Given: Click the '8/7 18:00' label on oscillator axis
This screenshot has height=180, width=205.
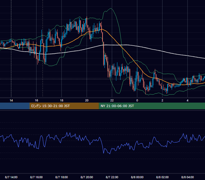Looking at the screenshot, I should (x=61, y=177).
